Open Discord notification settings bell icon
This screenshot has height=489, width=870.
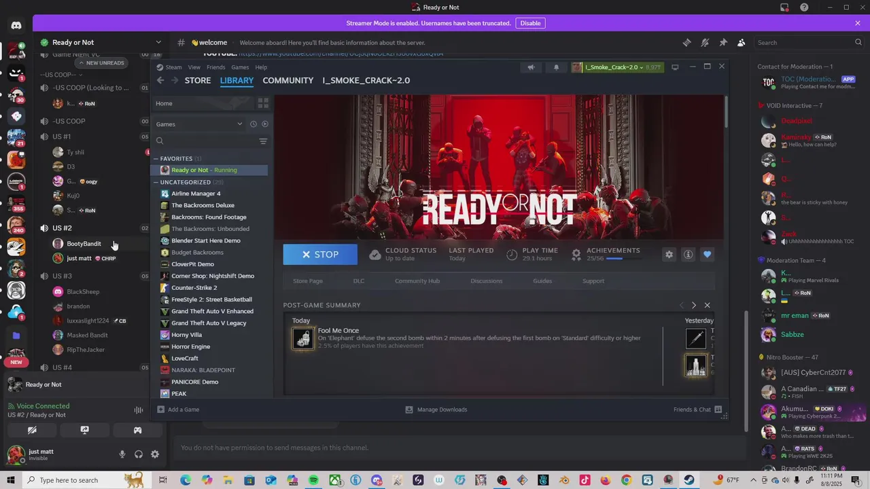coord(705,42)
